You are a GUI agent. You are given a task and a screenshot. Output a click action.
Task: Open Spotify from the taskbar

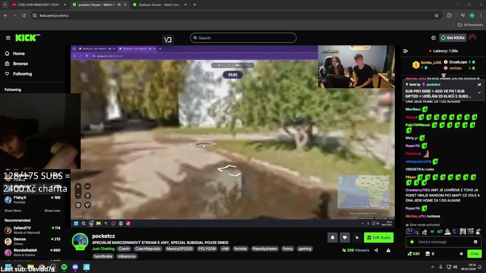[x=64, y=267]
